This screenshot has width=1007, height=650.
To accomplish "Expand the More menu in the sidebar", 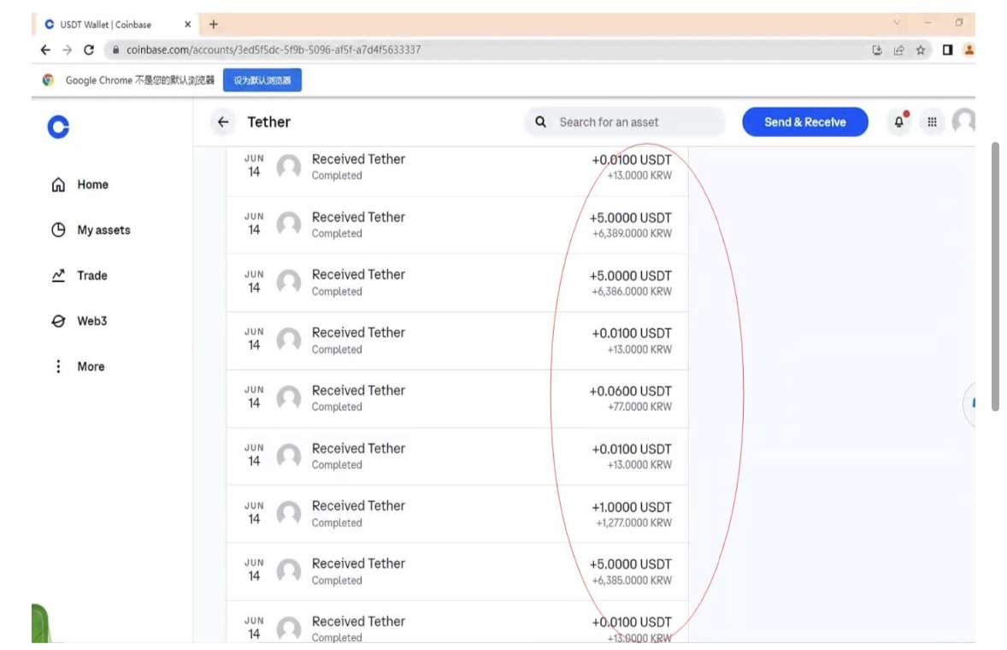I will [x=79, y=366].
